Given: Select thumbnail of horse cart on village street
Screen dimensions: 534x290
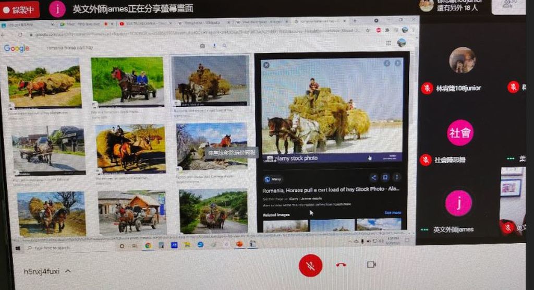Looking at the screenshot, I should pyautogui.click(x=48, y=150).
